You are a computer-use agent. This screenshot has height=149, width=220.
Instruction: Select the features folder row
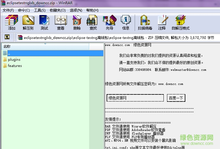(x=53, y=66)
